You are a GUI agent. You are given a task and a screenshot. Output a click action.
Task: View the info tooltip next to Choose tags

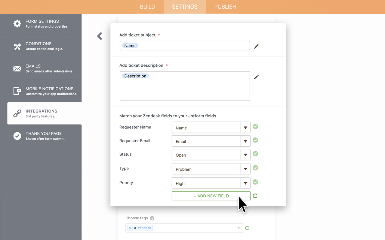[x=152, y=218]
